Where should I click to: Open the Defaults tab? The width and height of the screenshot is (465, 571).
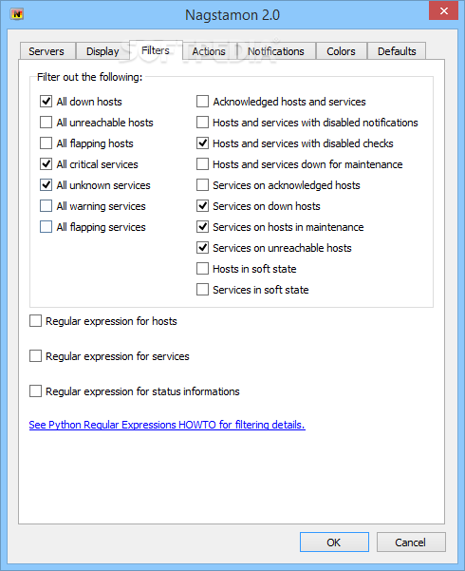397,51
